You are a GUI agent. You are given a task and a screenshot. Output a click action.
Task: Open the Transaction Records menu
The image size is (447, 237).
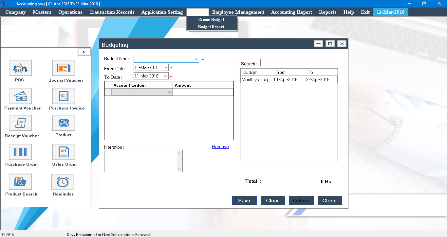point(112,12)
